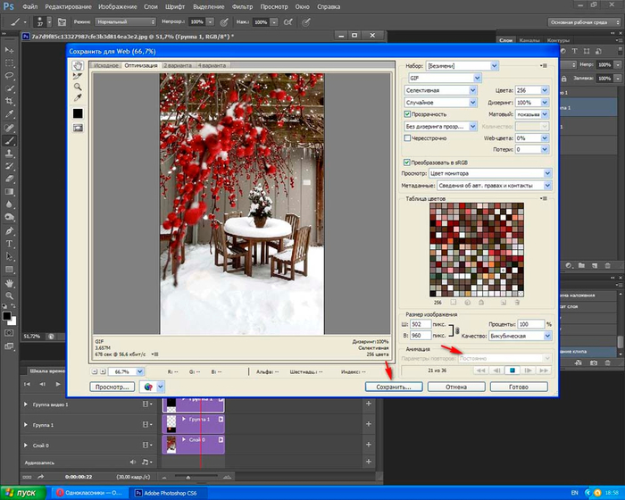
Task: Select the Lasso tool
Action: click(x=9, y=76)
